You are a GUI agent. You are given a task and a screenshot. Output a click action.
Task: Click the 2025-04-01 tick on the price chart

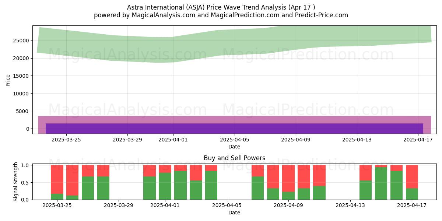pos(173,139)
